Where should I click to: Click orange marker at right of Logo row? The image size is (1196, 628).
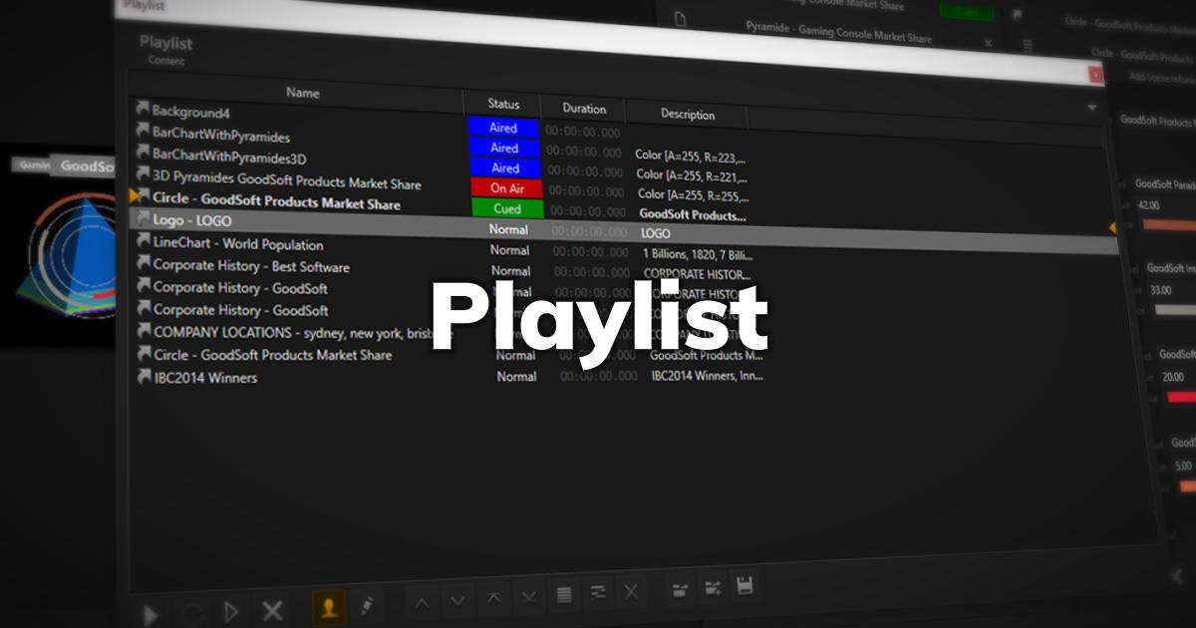point(1112,228)
